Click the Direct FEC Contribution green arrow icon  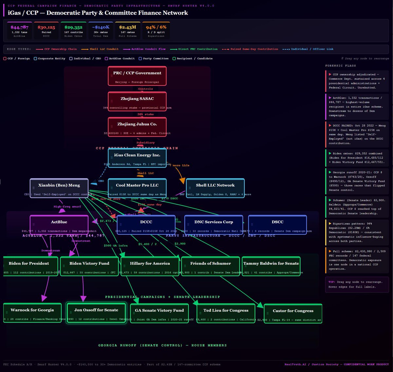click(x=173, y=49)
